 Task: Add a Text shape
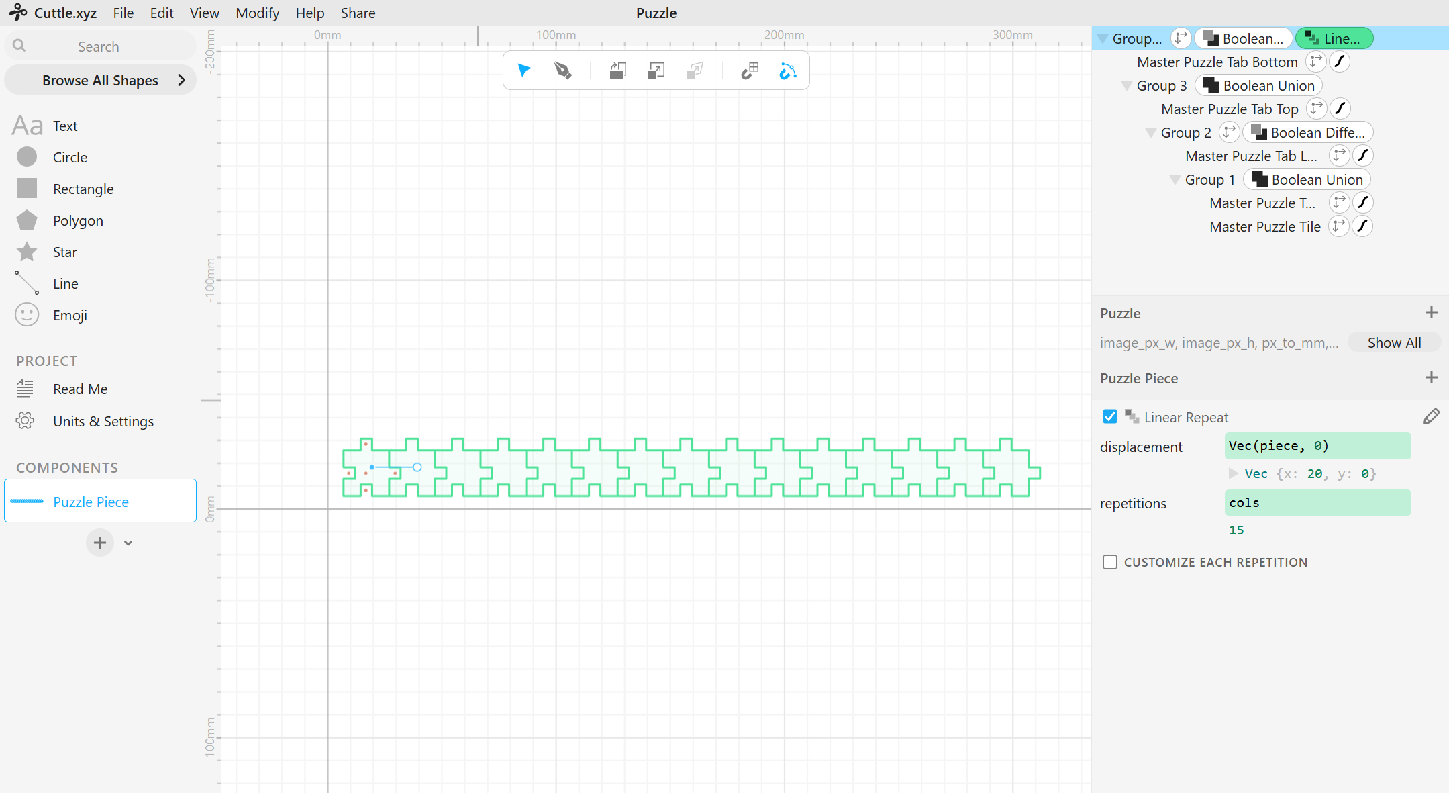pyautogui.click(x=65, y=126)
